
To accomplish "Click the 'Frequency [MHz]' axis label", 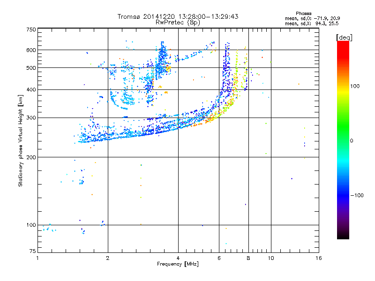I will click(x=178, y=264).
